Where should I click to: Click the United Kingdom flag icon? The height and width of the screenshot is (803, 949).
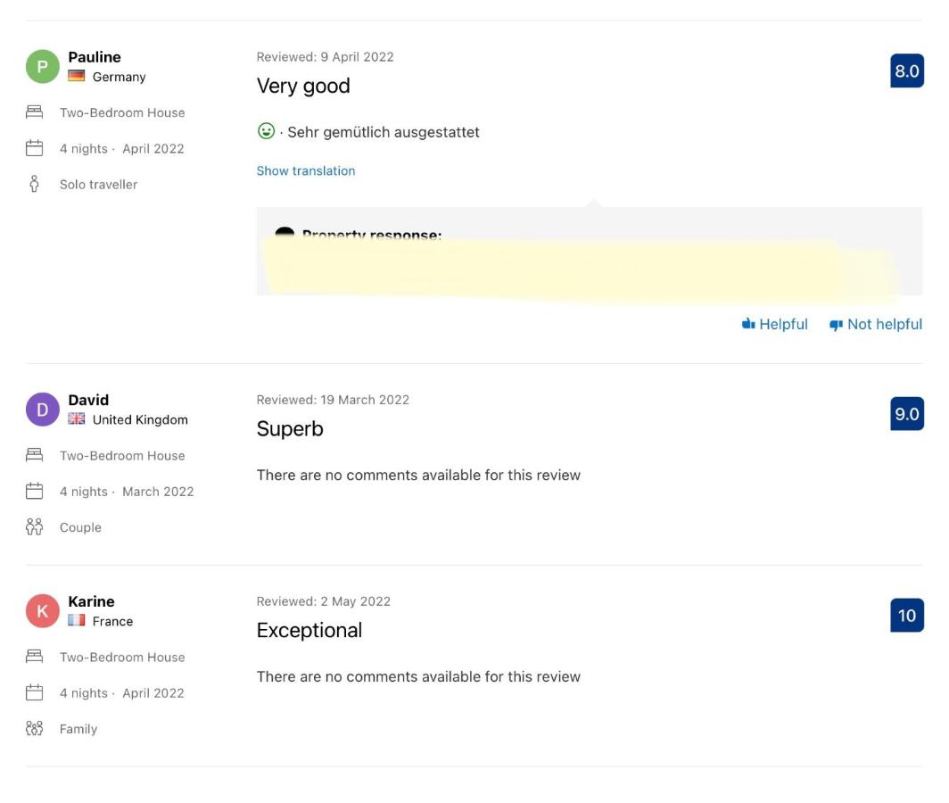click(77, 419)
